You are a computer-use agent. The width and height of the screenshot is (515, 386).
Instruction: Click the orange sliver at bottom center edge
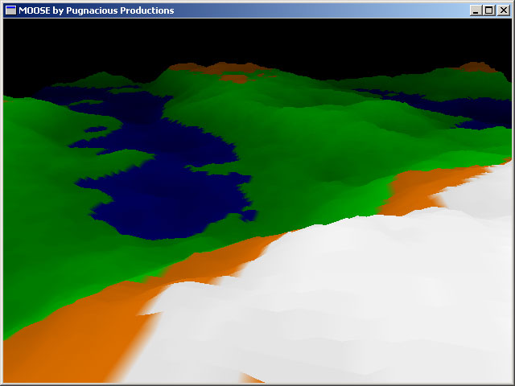click(251, 378)
